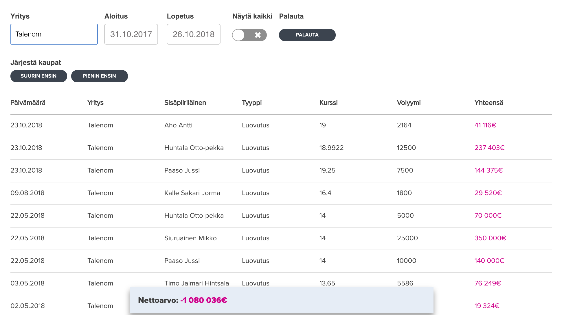The height and width of the screenshot is (315, 562).
Task: Open the Aloitus date field
Action: coord(131,34)
